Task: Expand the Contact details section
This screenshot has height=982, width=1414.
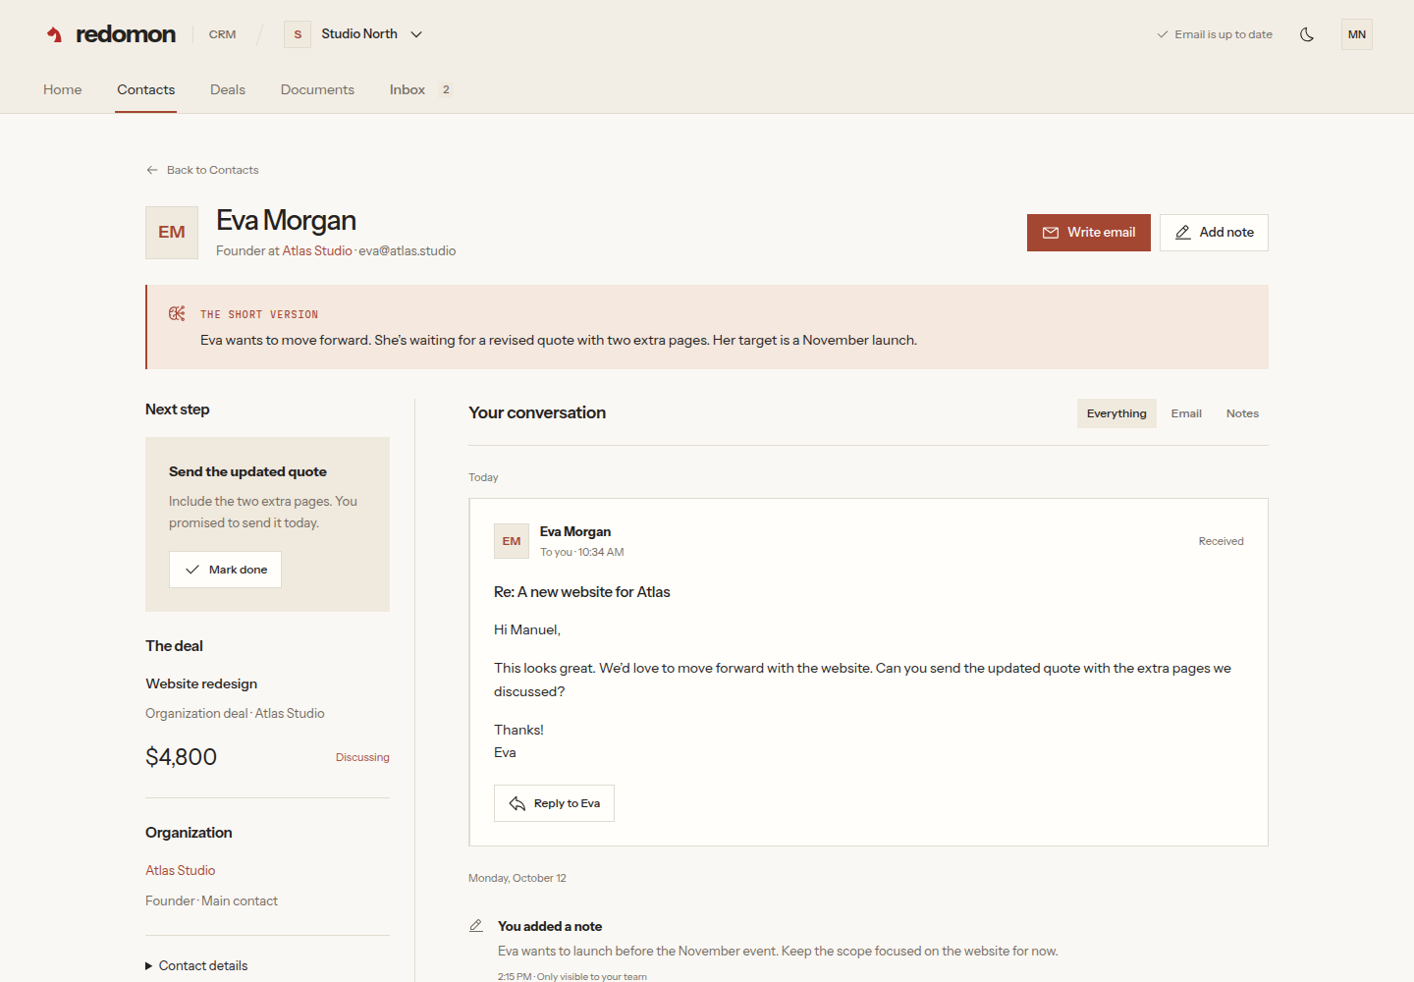Action: pos(196,966)
